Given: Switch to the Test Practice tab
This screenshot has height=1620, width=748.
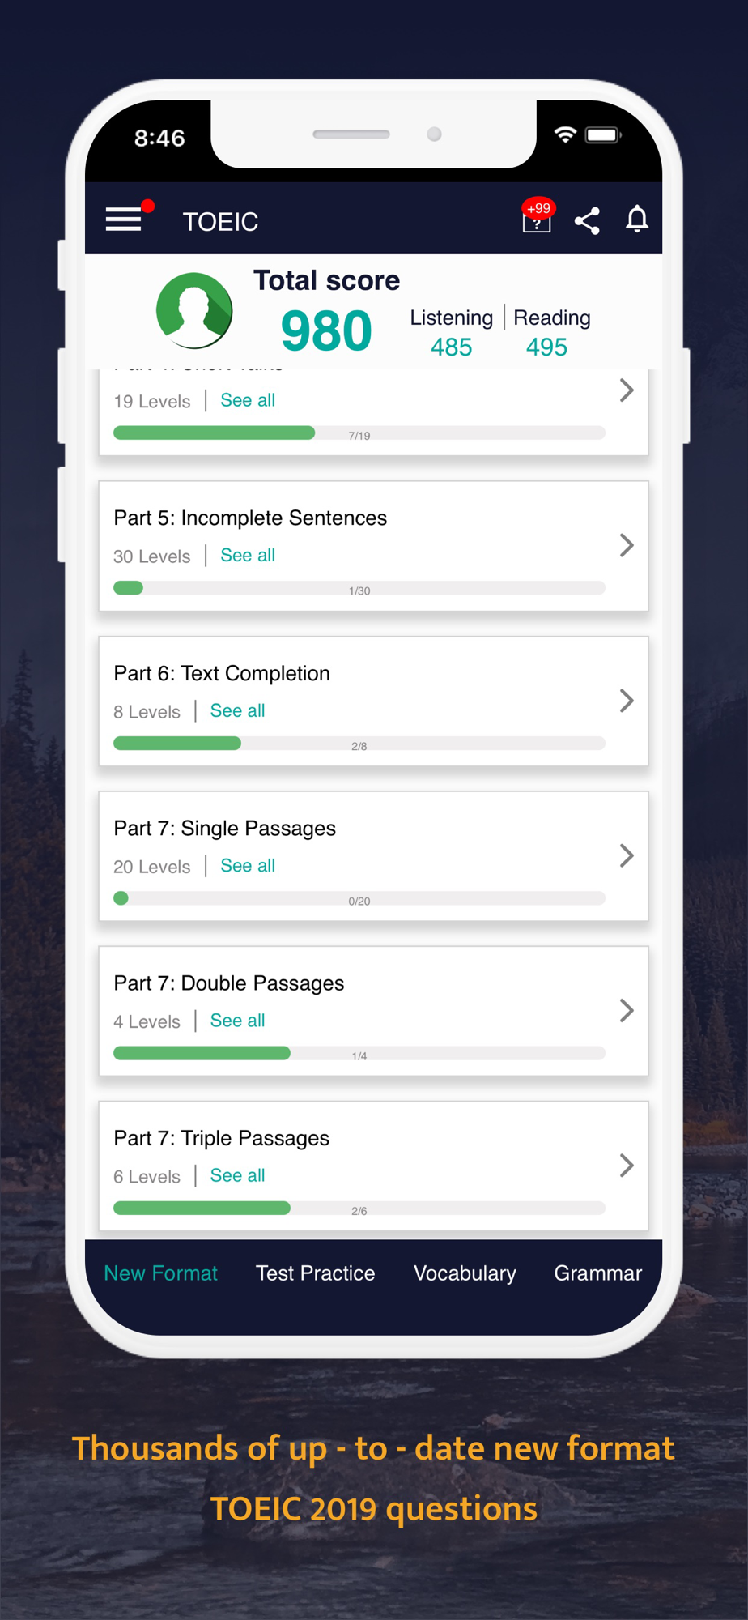Looking at the screenshot, I should coord(316,1273).
